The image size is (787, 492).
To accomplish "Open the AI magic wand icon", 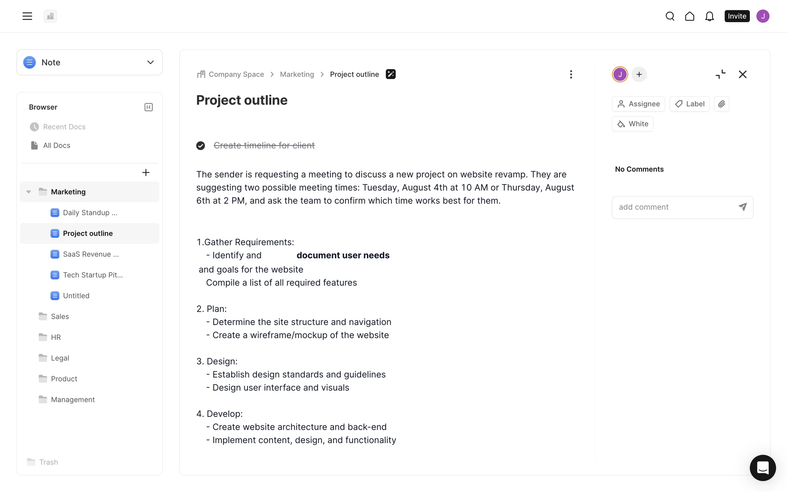I will pos(391,74).
